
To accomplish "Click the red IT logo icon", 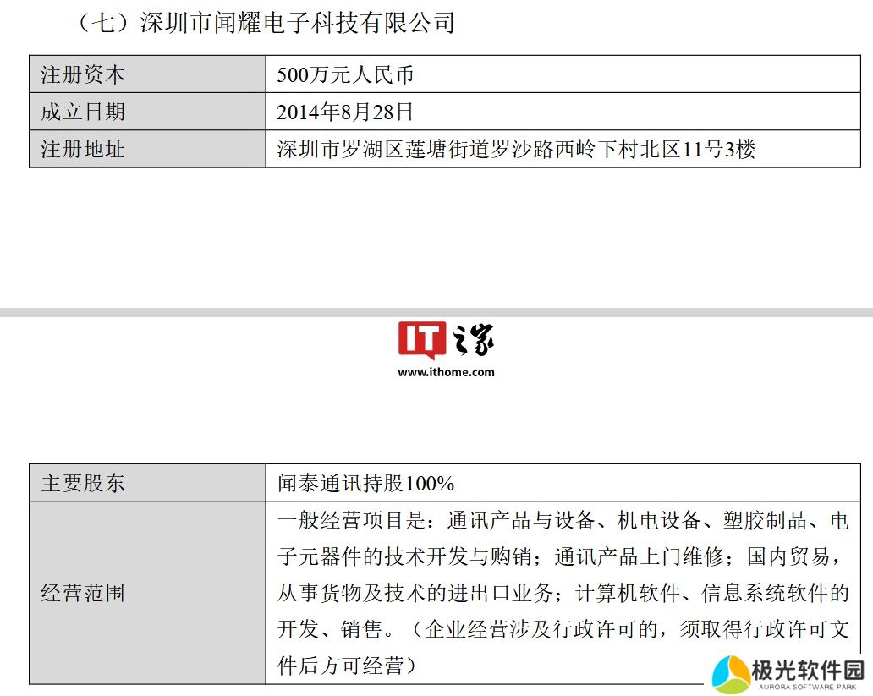I will click(421, 341).
